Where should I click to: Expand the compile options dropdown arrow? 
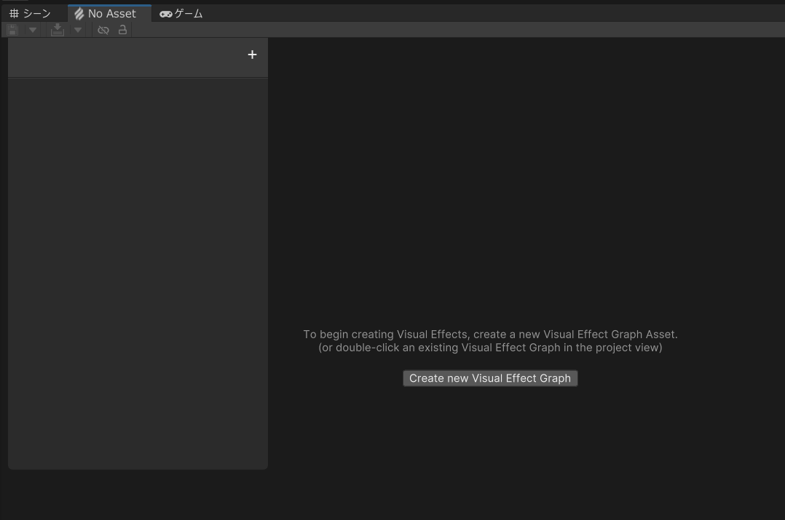coord(78,30)
